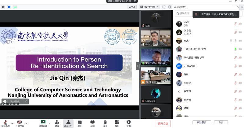The height and width of the screenshot is (128, 244).
Task: Expand audio options arrow beside 解除静音
Action: click(12, 123)
